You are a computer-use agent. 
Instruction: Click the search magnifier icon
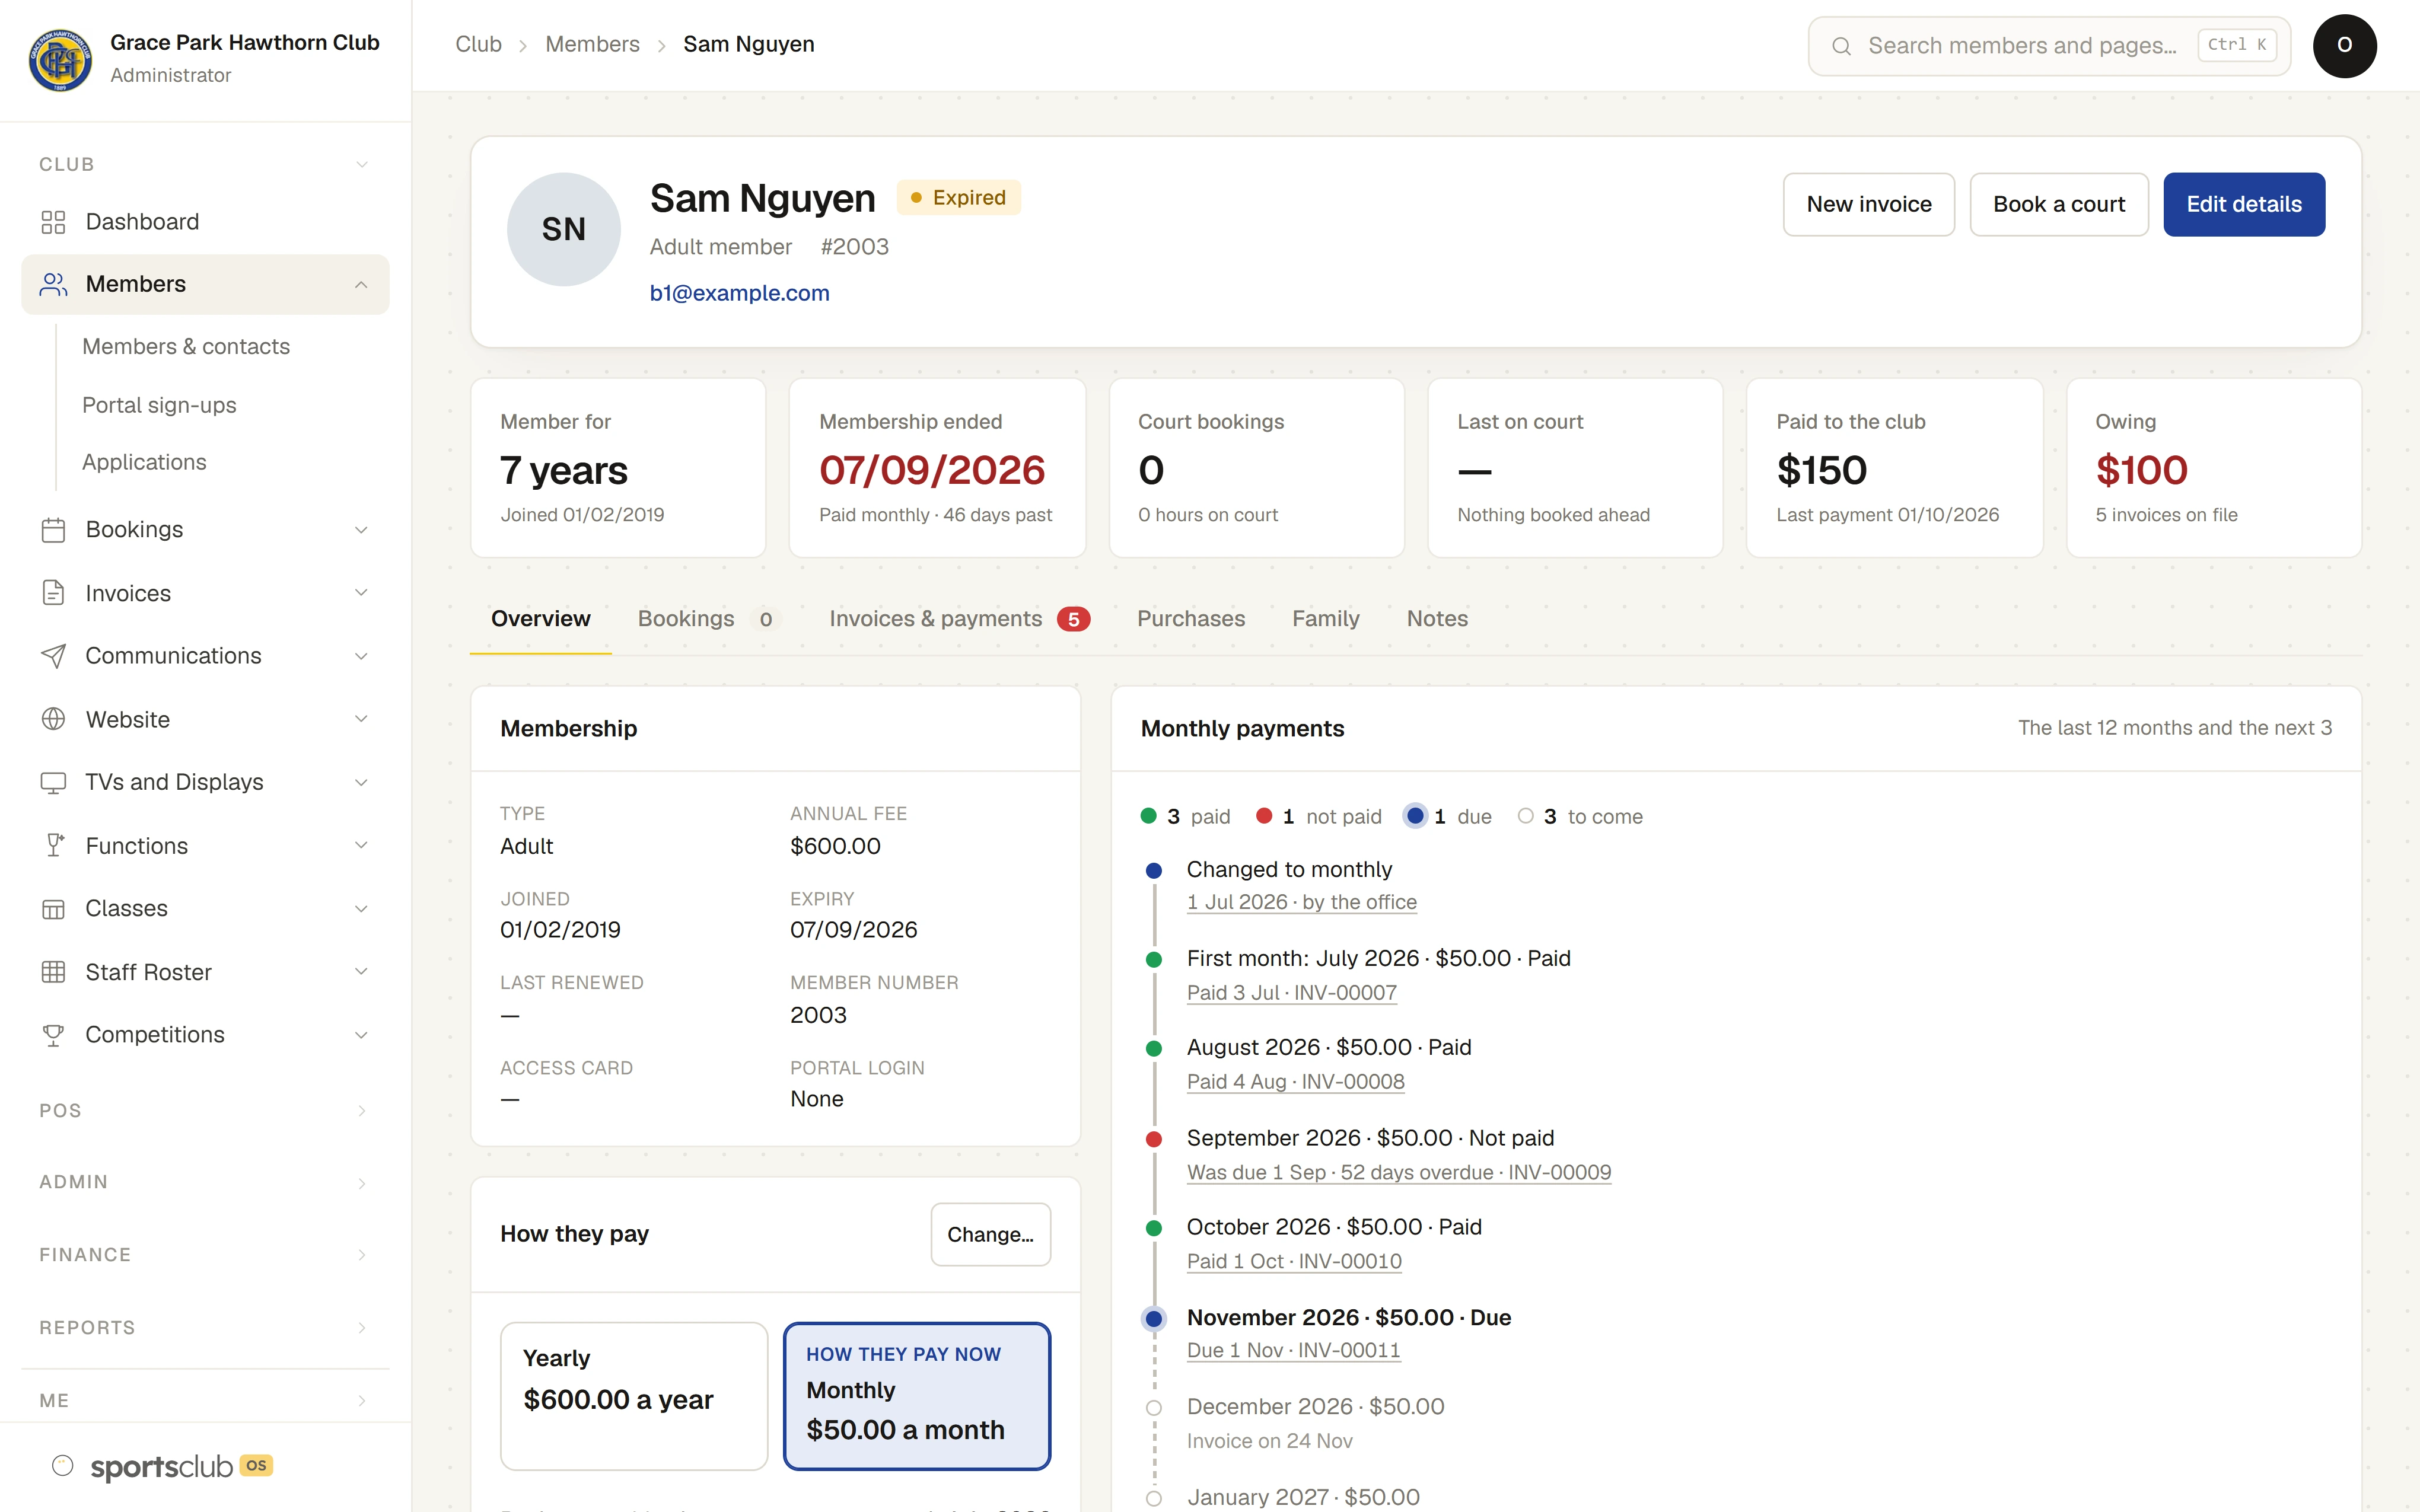tap(1841, 46)
